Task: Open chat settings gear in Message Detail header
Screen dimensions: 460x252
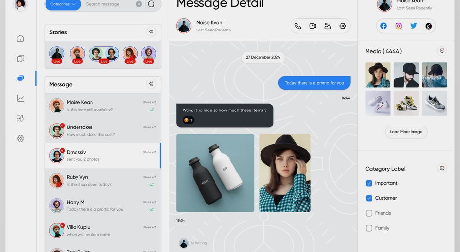Action: (343, 26)
